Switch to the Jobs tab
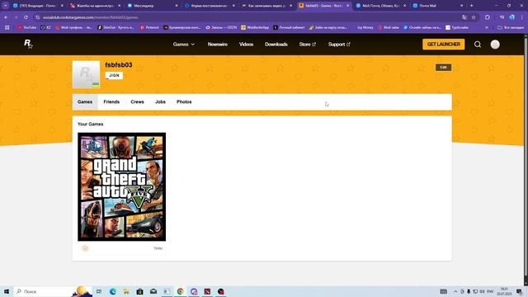The width and height of the screenshot is (528, 297). tap(160, 101)
